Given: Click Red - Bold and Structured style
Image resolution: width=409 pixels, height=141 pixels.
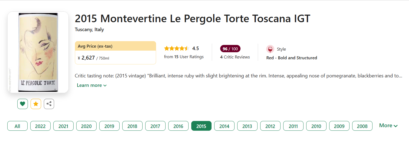Looking at the screenshot, I should pyautogui.click(x=292, y=58).
